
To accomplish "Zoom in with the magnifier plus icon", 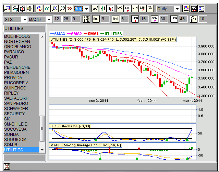I will [x=54, y=9].
